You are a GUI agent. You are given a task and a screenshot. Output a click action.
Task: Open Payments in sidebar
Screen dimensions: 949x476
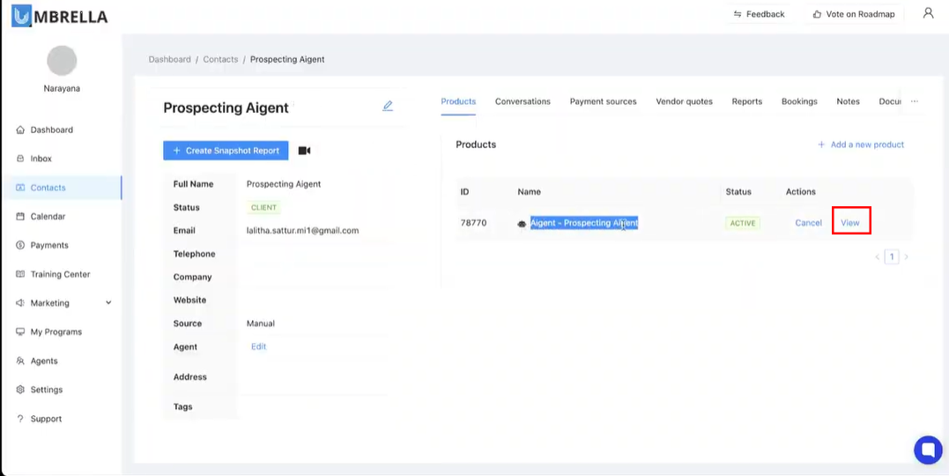click(x=49, y=245)
